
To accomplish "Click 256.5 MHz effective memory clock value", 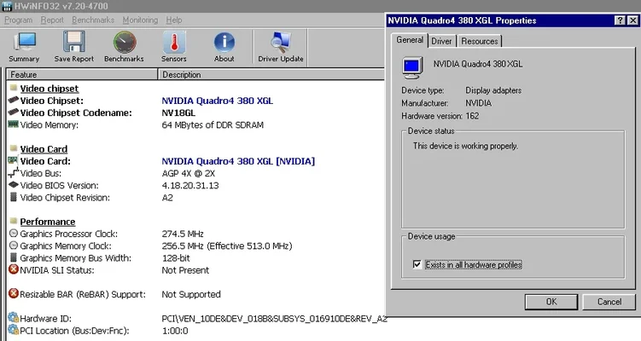I will (227, 246).
